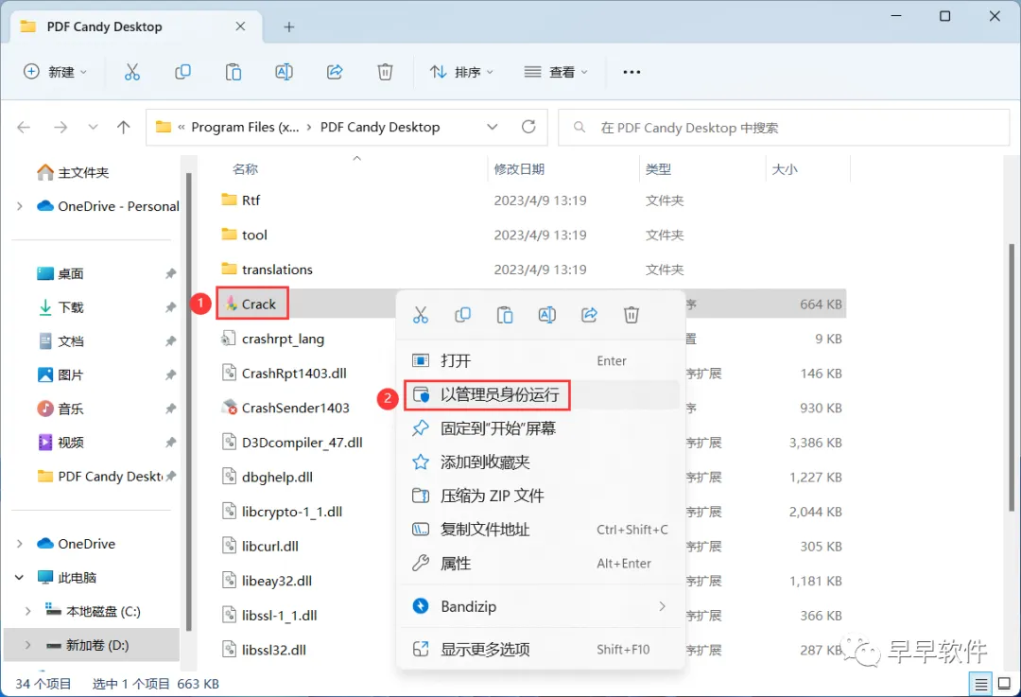Expand 本地磁盘 (C:) drive node
The width and height of the screenshot is (1021, 697).
(28, 611)
